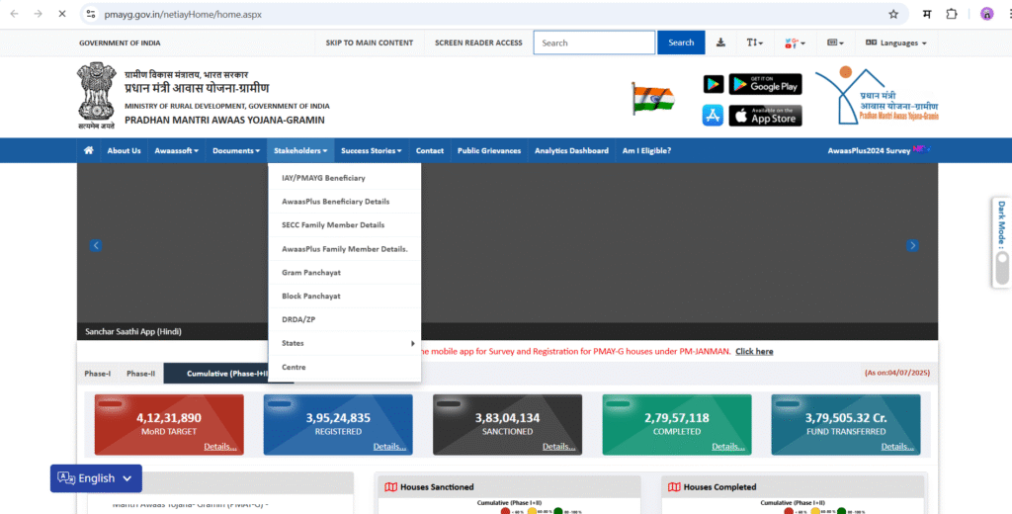Toggle the Dark Mode switch
This screenshot has height=514, width=1012.
pos(1002,267)
